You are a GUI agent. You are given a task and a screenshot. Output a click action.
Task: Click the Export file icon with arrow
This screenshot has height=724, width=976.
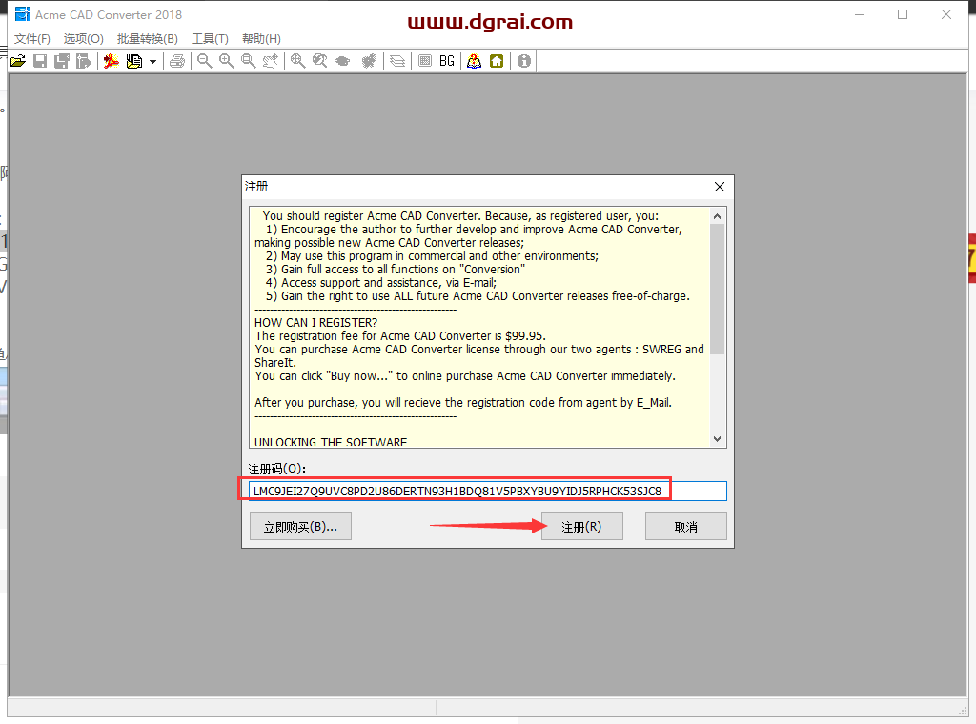pyautogui.click(x=84, y=61)
